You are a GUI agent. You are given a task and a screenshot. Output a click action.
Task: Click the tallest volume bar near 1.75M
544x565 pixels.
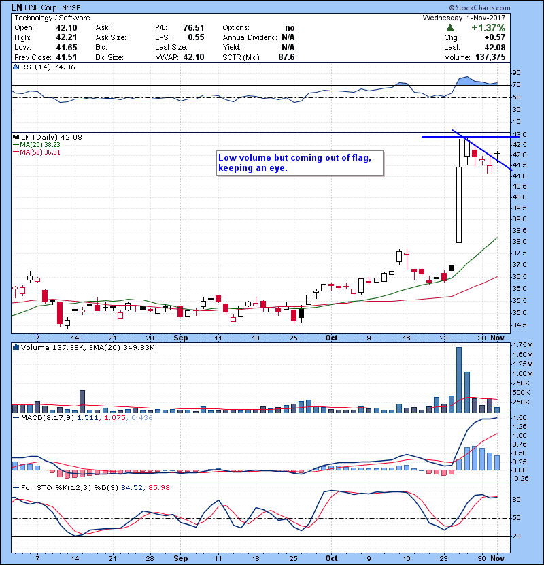pos(459,380)
